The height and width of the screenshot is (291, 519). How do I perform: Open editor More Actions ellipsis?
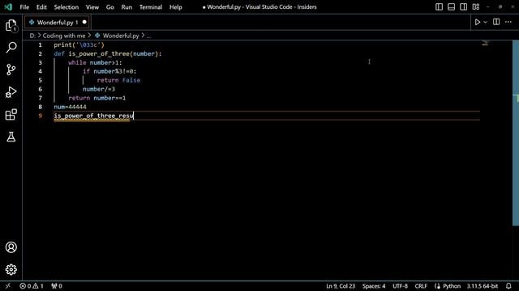click(508, 22)
